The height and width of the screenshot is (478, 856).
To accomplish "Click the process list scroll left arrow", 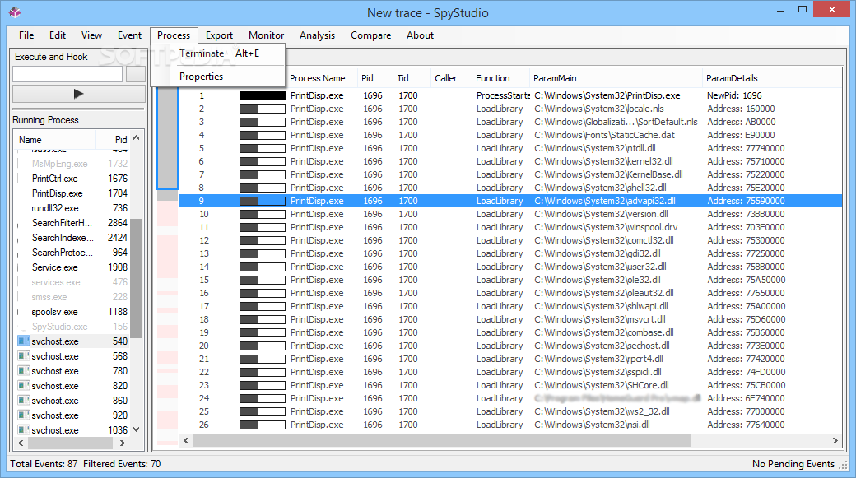I will 21,443.
